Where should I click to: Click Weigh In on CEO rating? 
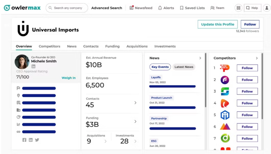[69, 78]
